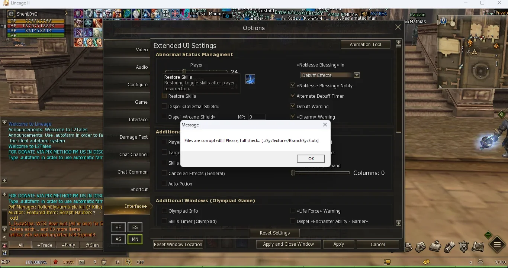The width and height of the screenshot is (508, 268).
Task: Select the +Trade chat tab
Action: pos(45,245)
